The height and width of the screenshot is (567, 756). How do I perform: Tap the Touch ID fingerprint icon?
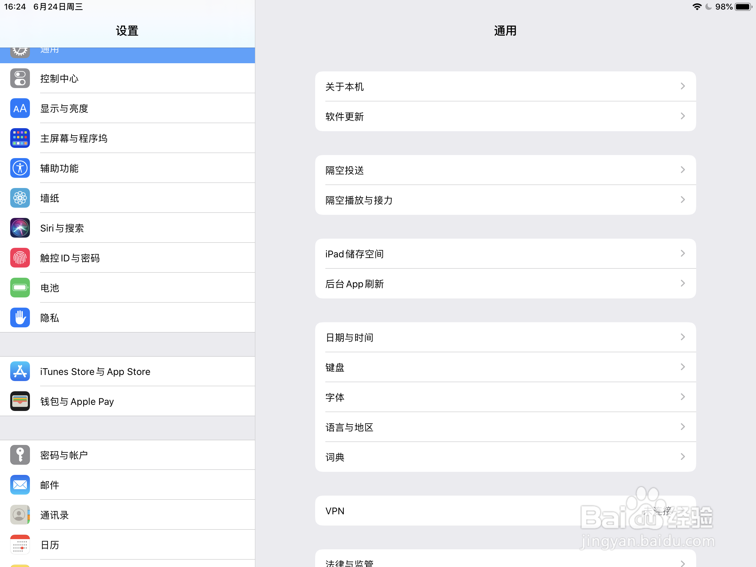point(20,258)
